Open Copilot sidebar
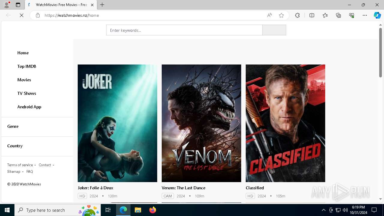 click(377, 15)
